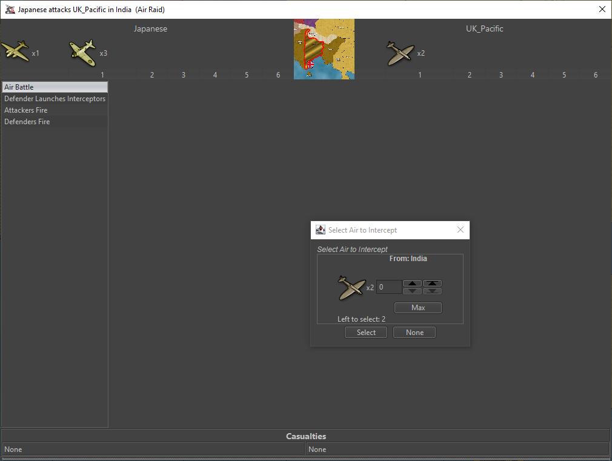Confirm with the Select button
This screenshot has height=461, width=612.
pyautogui.click(x=366, y=333)
